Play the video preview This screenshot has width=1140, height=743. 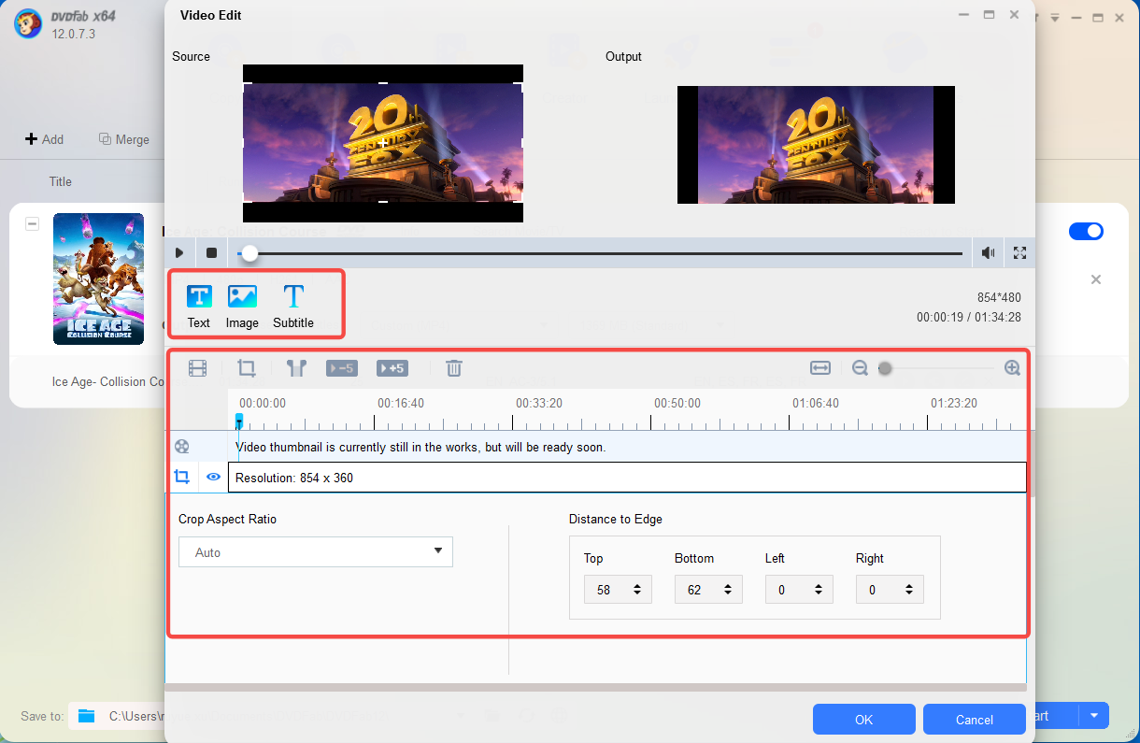pos(179,252)
